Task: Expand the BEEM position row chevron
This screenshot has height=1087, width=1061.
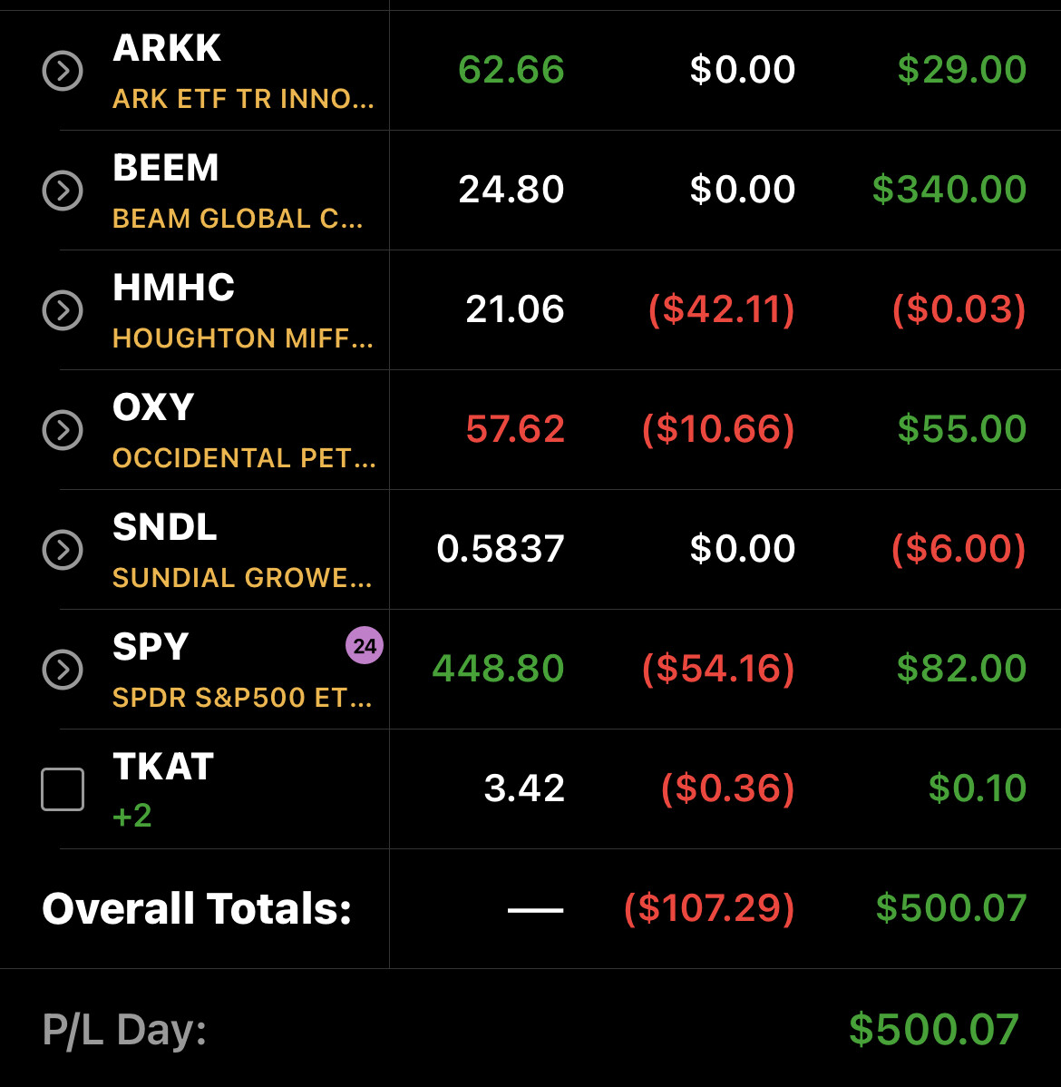Action: tap(63, 191)
